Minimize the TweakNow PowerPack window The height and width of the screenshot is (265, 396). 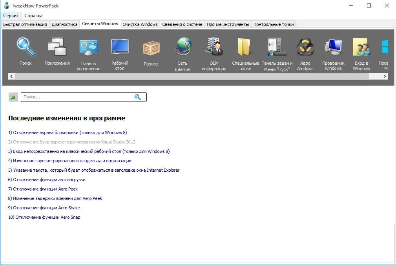(351, 5)
